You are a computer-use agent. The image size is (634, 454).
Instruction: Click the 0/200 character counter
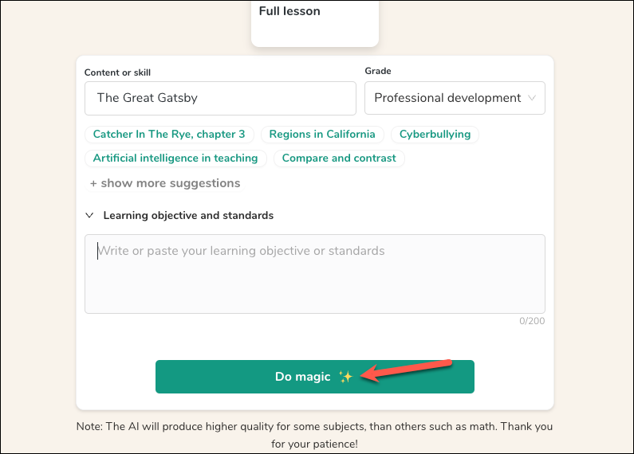coord(533,321)
